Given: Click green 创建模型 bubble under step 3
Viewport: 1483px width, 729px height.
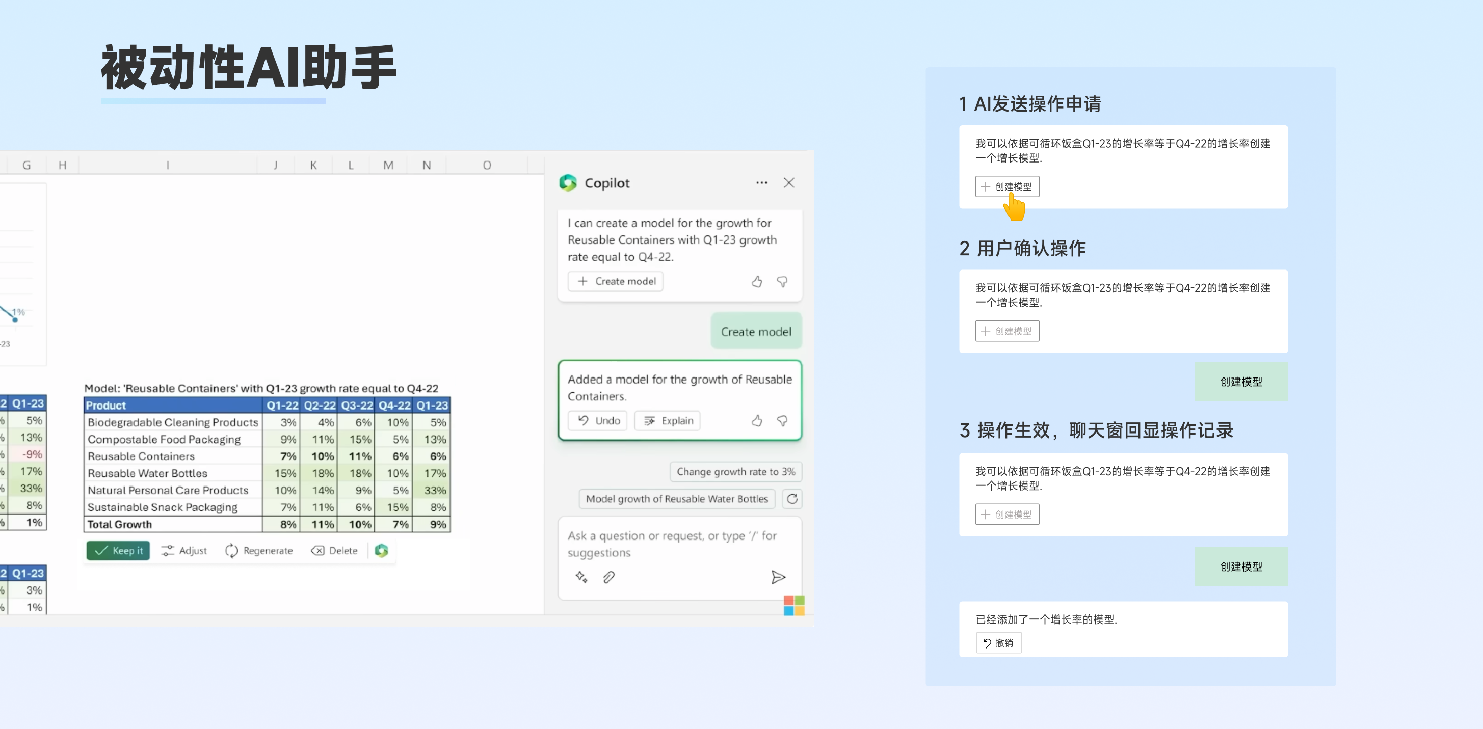Looking at the screenshot, I should pyautogui.click(x=1240, y=566).
